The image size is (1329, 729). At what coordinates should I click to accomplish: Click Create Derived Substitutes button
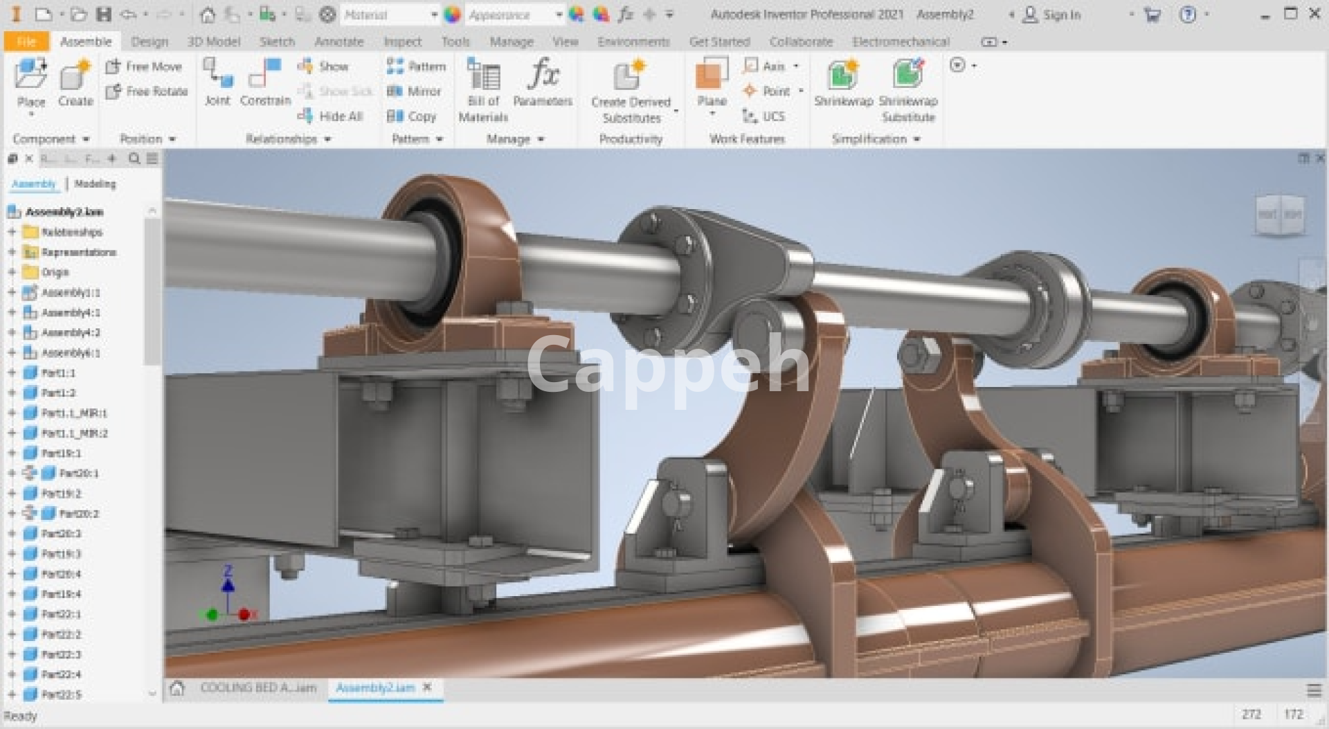[631, 90]
